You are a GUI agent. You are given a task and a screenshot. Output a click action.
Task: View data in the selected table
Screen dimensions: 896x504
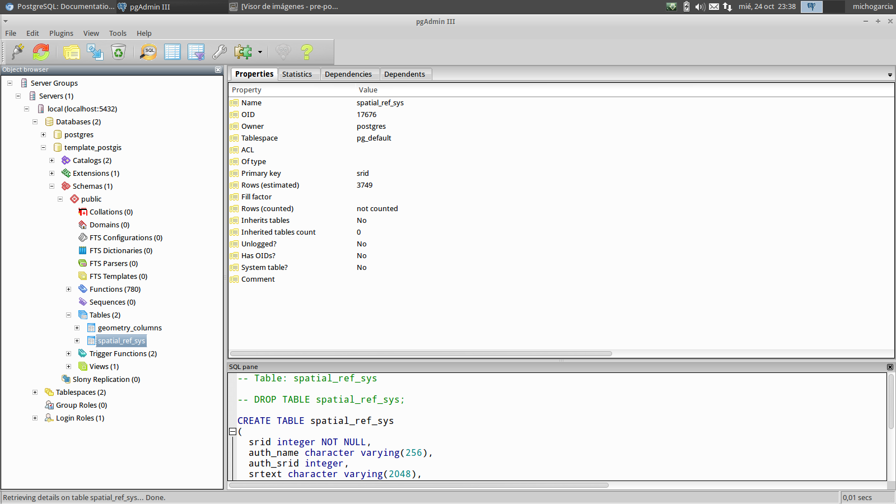click(172, 52)
